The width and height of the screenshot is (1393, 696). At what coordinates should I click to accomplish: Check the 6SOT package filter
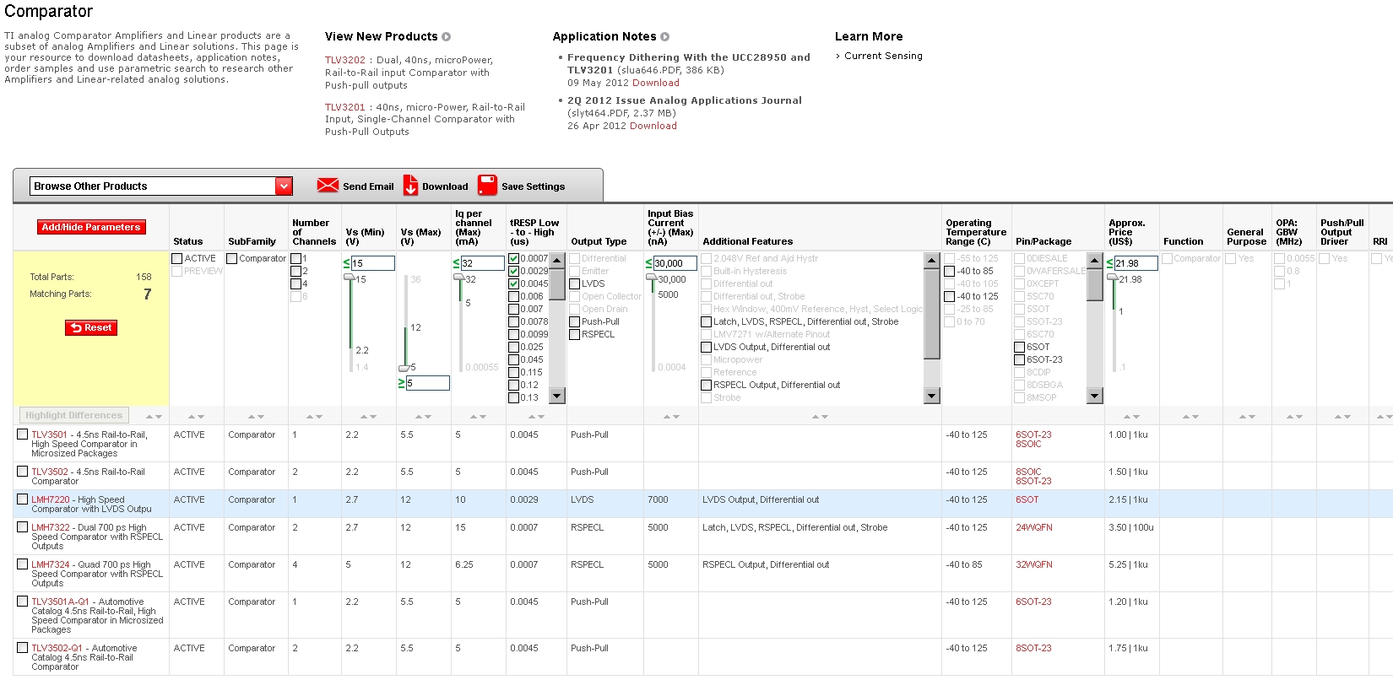click(x=1020, y=348)
